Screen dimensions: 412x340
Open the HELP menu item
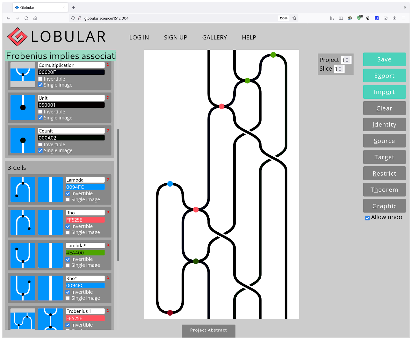[x=249, y=38]
